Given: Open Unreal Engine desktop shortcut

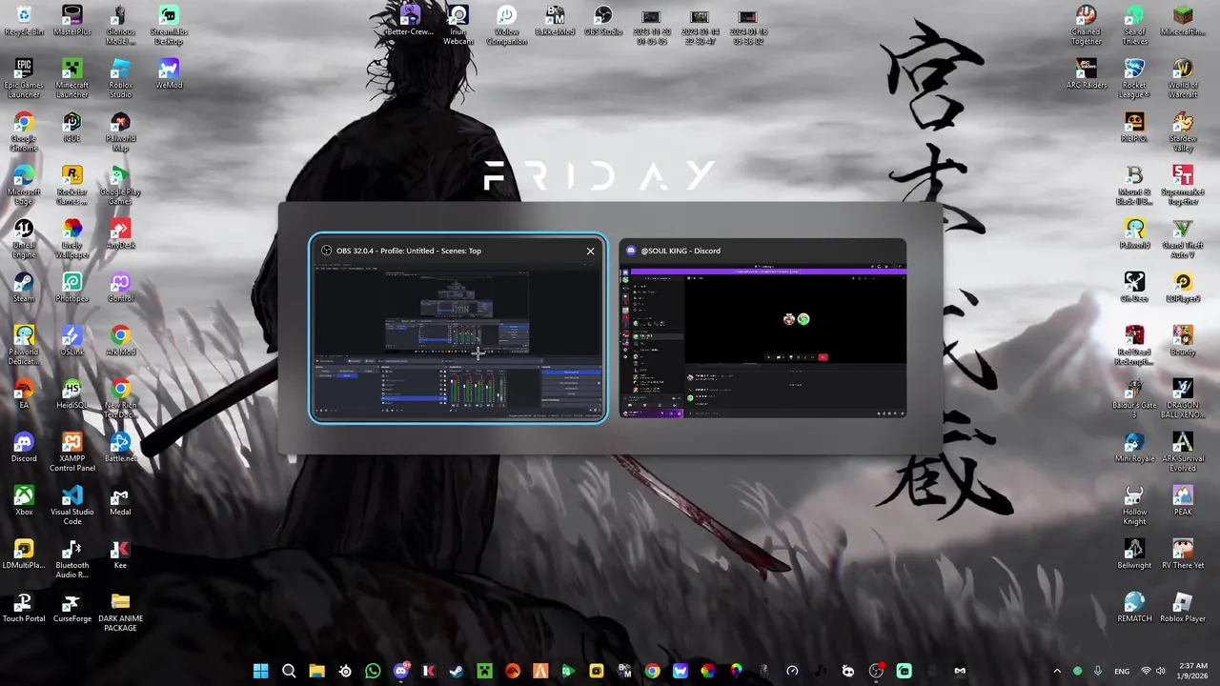Looking at the screenshot, I should pos(24,239).
